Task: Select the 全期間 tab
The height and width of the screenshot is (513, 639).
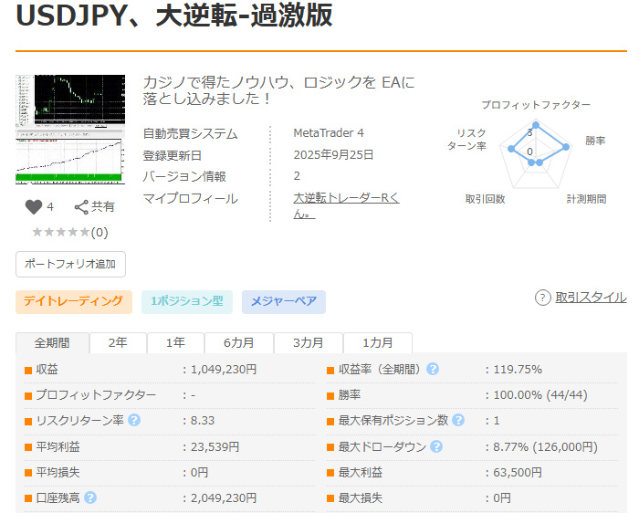Action: click(x=52, y=343)
